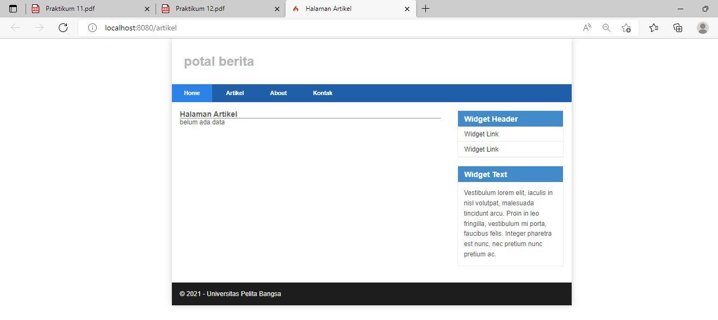Zoom out the page using the magnifier icon

pos(606,27)
